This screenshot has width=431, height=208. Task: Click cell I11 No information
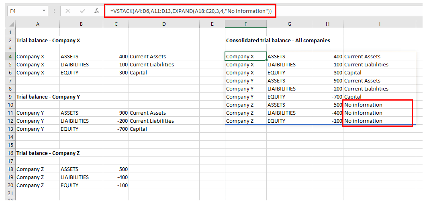pos(380,113)
